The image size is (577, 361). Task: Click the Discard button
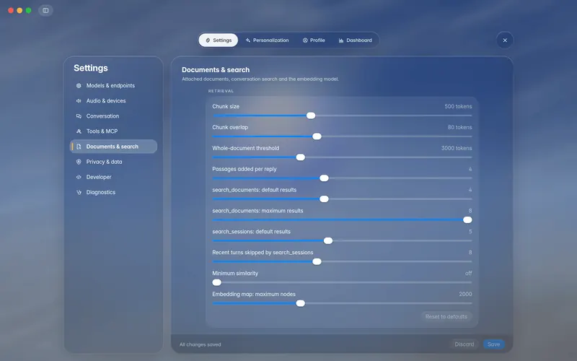(x=464, y=344)
